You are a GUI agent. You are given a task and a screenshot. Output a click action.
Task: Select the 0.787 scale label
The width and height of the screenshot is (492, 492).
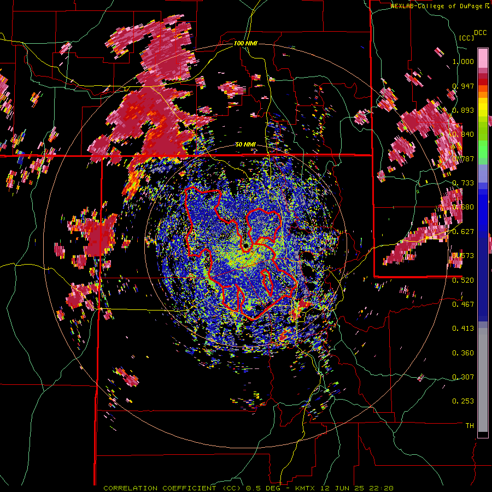coord(463,159)
